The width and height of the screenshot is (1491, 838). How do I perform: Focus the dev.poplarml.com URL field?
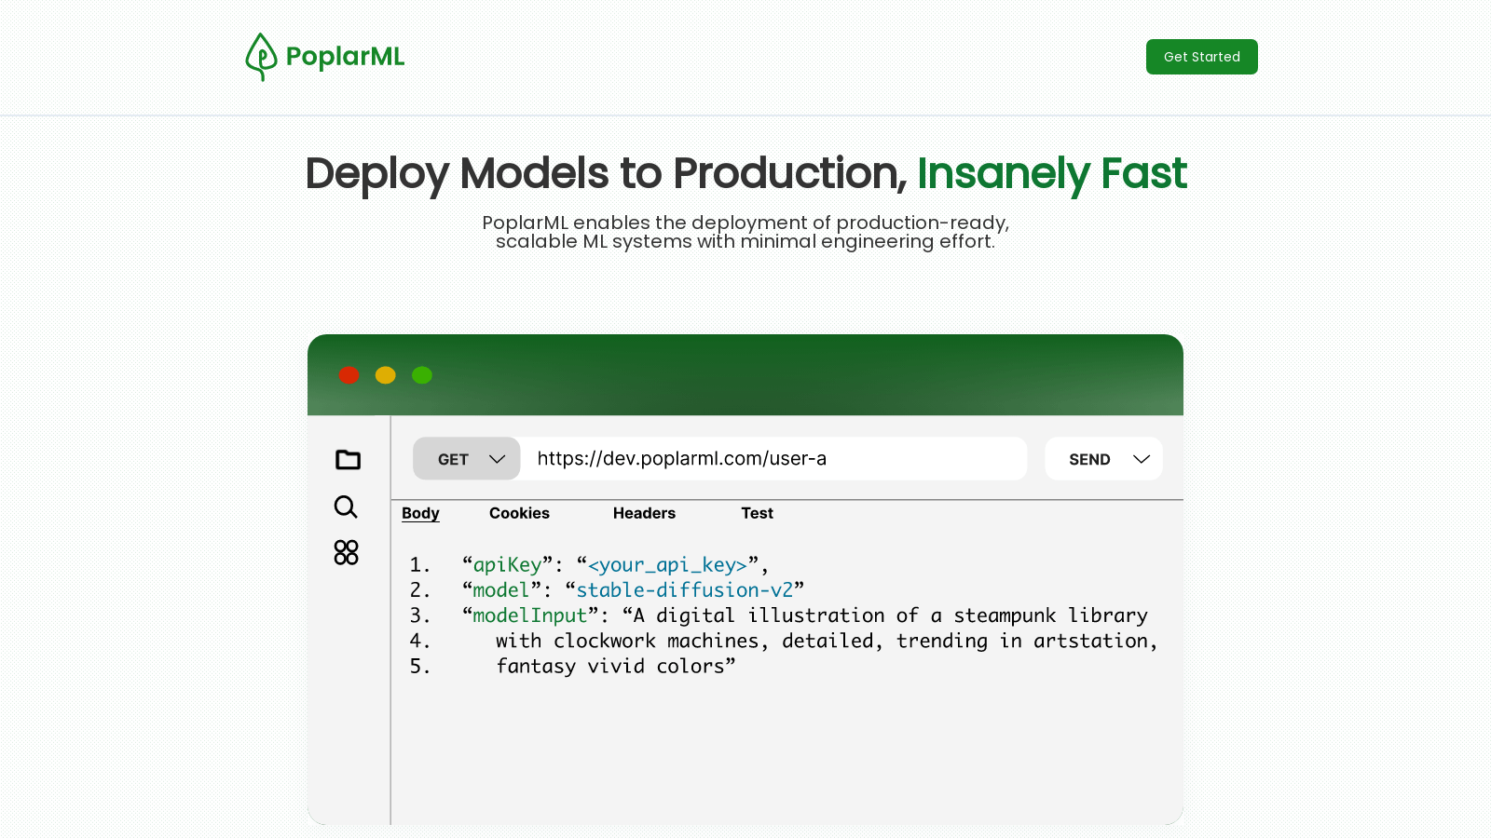pos(773,459)
